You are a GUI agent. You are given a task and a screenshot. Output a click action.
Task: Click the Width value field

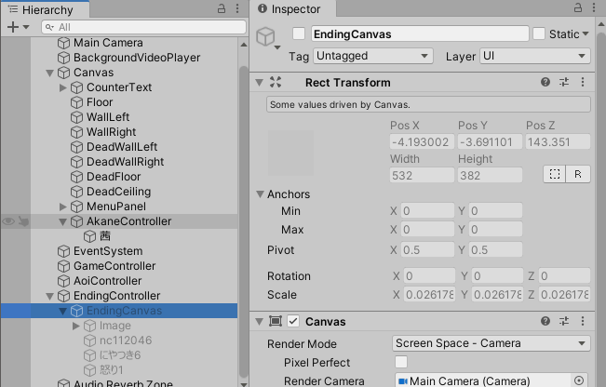point(422,175)
